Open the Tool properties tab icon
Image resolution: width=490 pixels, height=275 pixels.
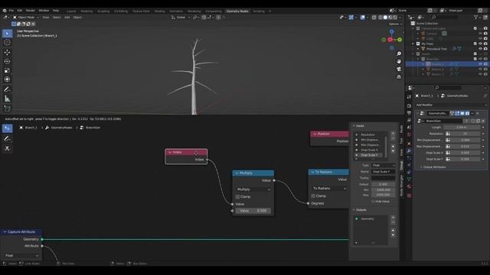click(x=409, y=98)
